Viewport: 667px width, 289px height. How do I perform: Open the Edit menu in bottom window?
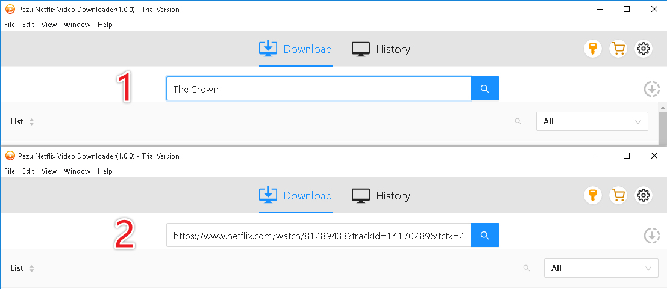[28, 171]
